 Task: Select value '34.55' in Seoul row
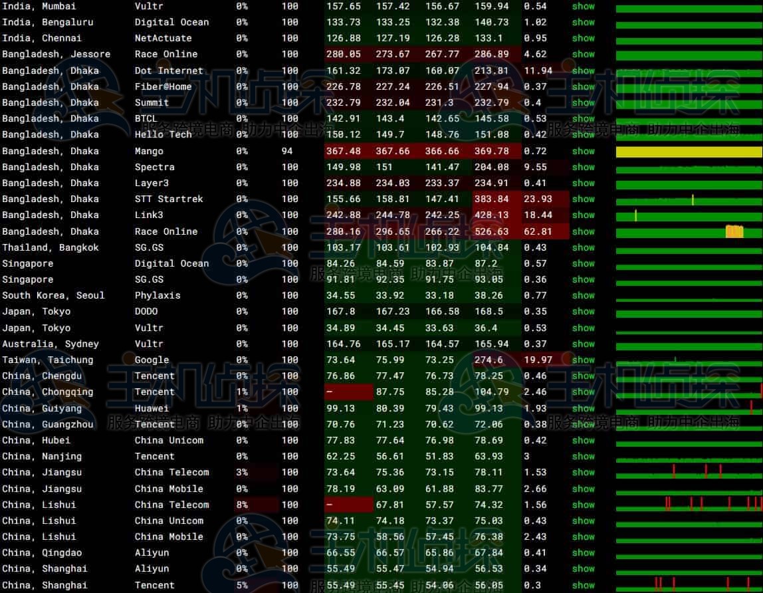click(x=340, y=296)
